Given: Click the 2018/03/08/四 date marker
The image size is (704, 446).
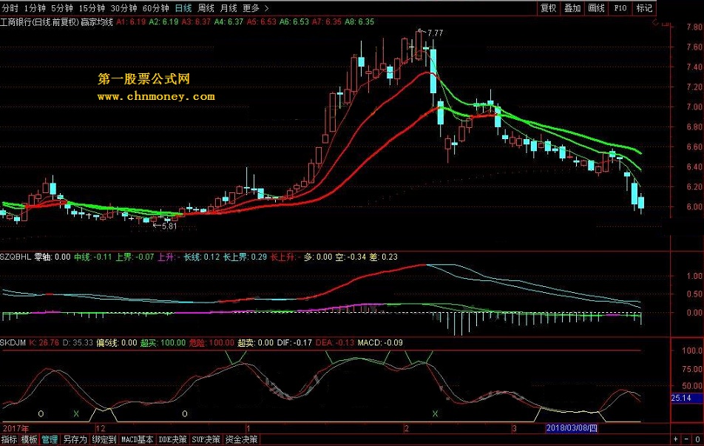Looking at the screenshot, I should pos(572,428).
